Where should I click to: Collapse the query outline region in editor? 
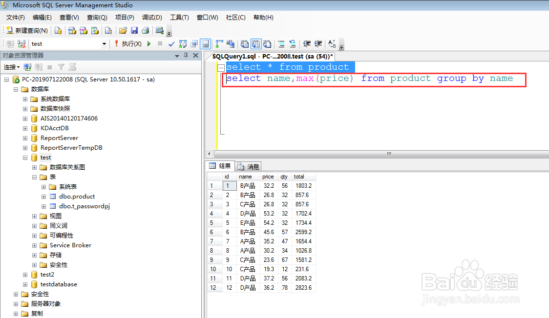click(221, 68)
